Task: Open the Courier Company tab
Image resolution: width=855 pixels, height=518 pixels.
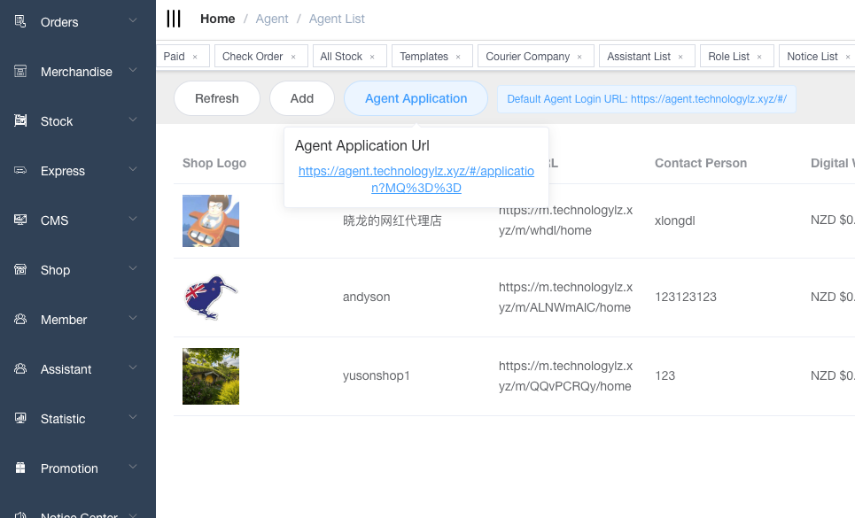Action: [529, 55]
